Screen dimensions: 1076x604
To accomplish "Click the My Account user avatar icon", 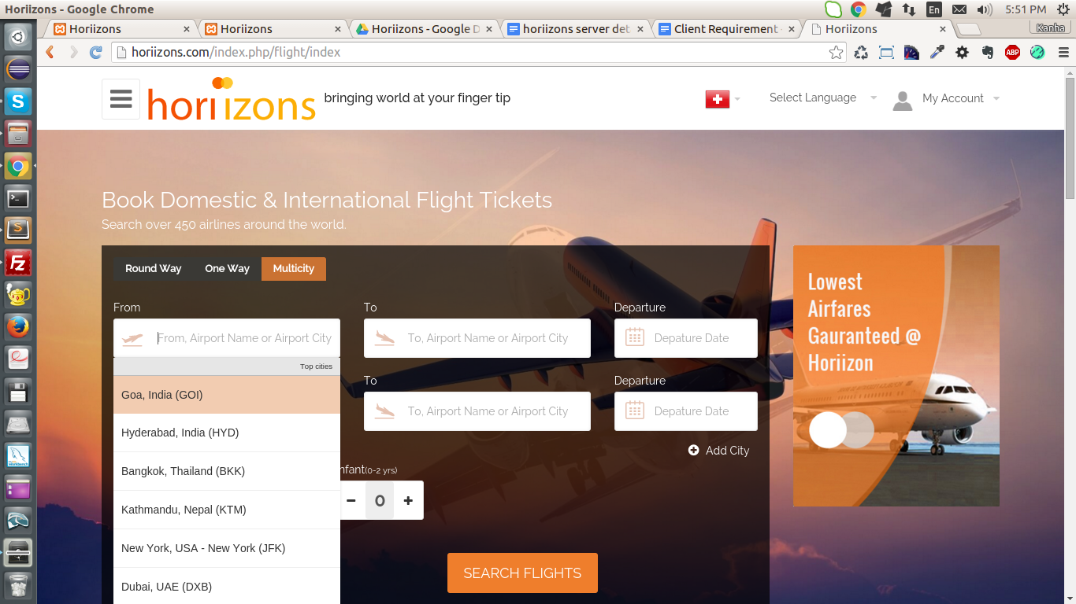I will tap(903, 100).
